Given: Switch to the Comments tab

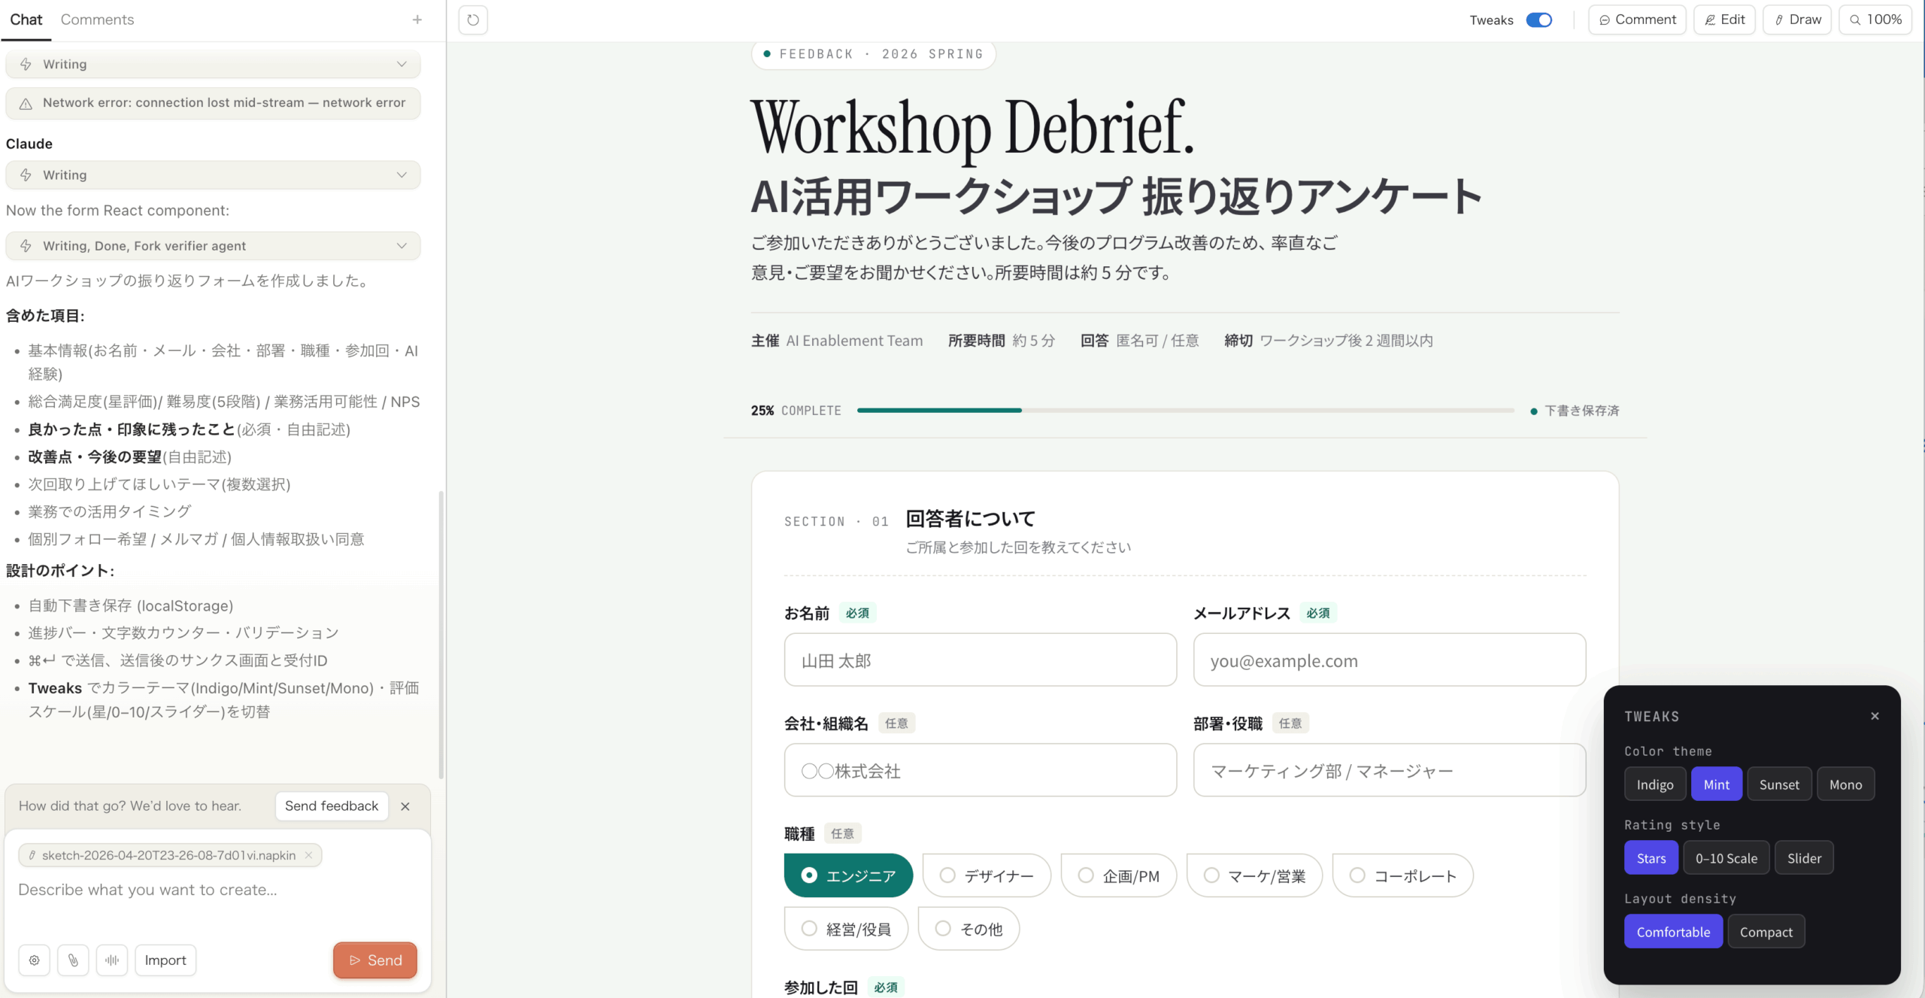Looking at the screenshot, I should (x=97, y=20).
